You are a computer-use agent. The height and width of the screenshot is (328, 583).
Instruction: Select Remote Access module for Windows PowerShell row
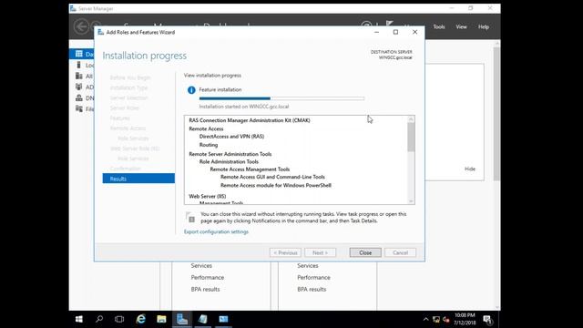tap(275, 185)
